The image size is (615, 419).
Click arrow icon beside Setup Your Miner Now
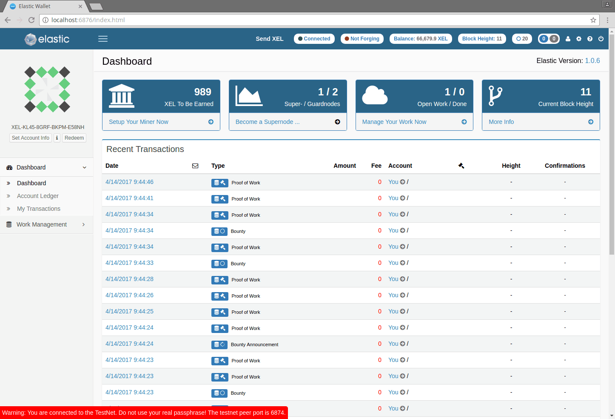coord(211,122)
